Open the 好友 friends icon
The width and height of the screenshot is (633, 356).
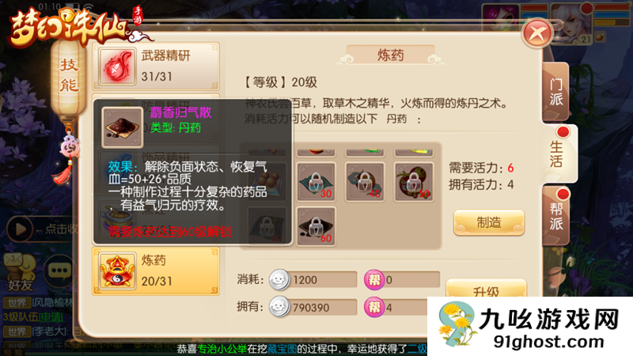(x=21, y=272)
